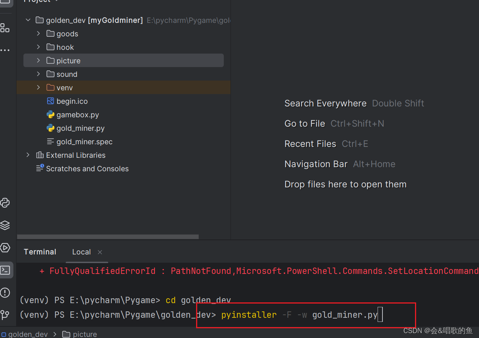Click the project panel horizontal scrollbar

pyautogui.click(x=108, y=236)
